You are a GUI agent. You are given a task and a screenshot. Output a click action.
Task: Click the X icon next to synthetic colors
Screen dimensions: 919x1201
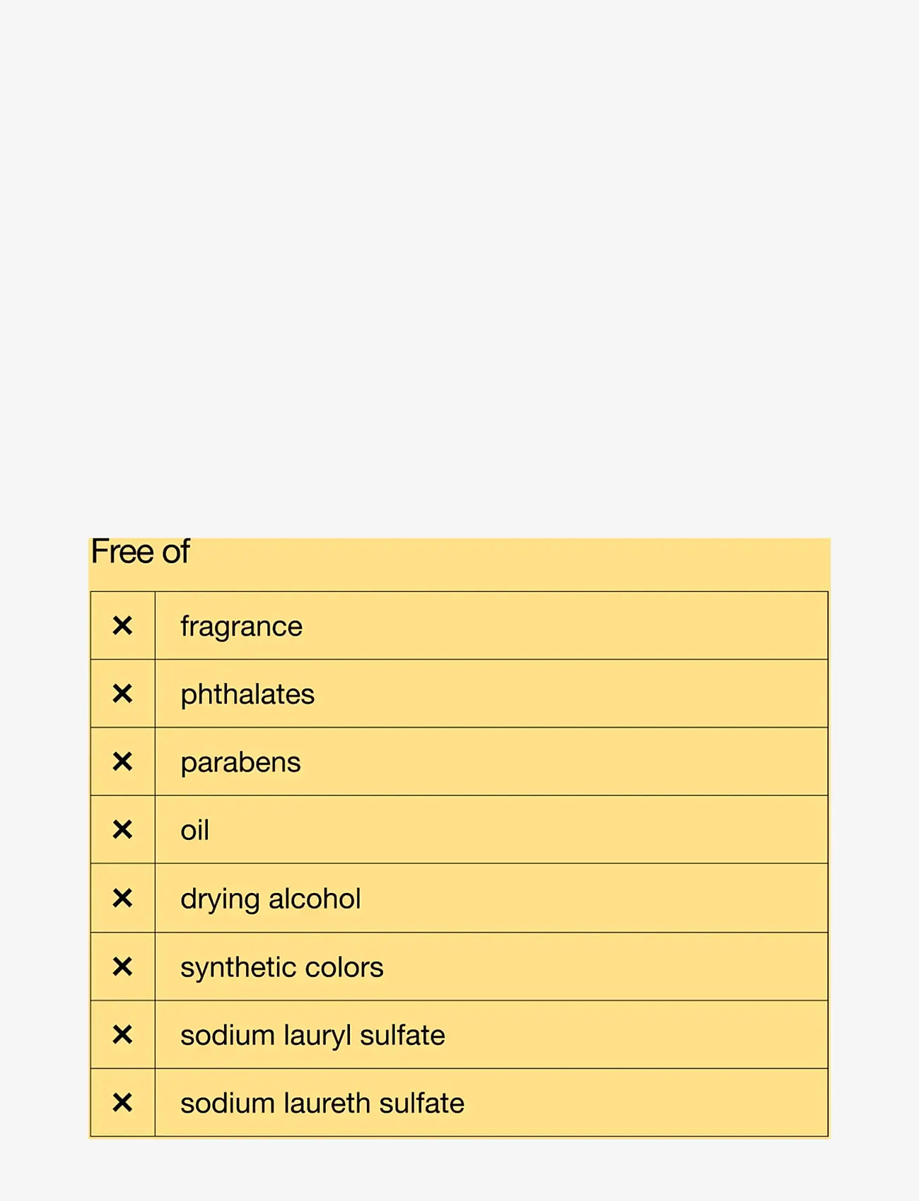(122, 966)
